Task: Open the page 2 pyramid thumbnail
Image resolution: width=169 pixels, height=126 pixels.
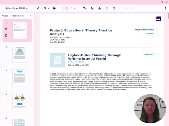Action: (20, 54)
